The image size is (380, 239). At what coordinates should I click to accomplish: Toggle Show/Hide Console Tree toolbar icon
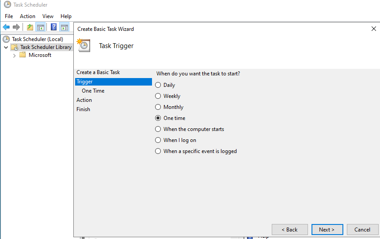tap(41, 27)
